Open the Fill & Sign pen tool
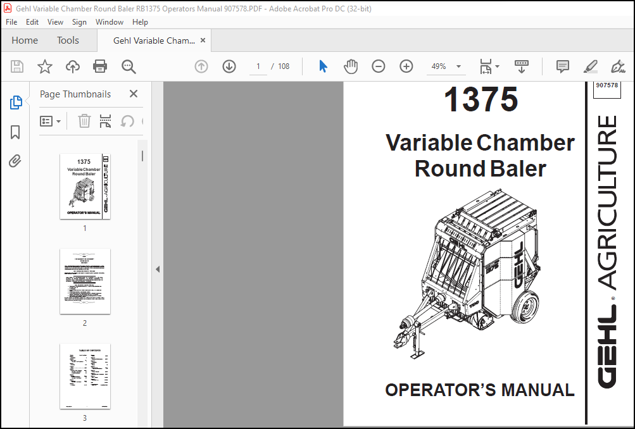Viewport: 635px width, 429px height. click(618, 66)
